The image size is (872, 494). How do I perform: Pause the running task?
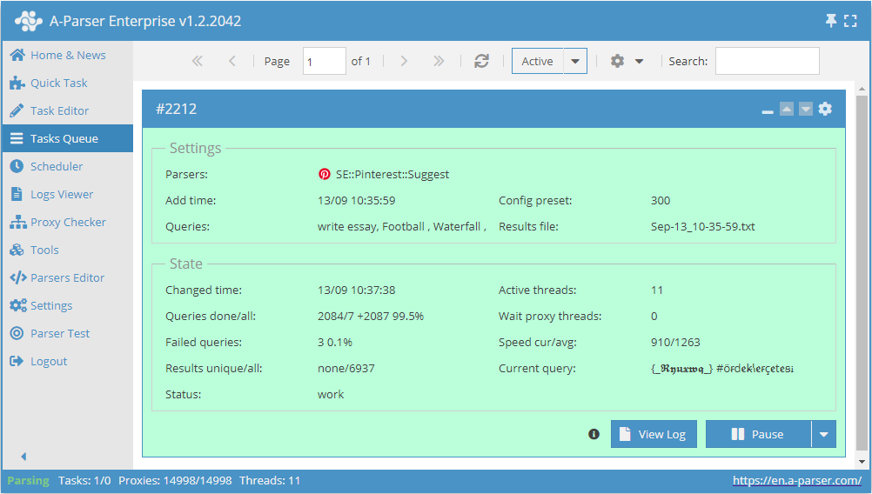click(x=757, y=434)
